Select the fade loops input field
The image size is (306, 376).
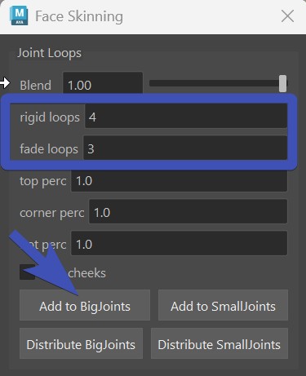coord(185,148)
